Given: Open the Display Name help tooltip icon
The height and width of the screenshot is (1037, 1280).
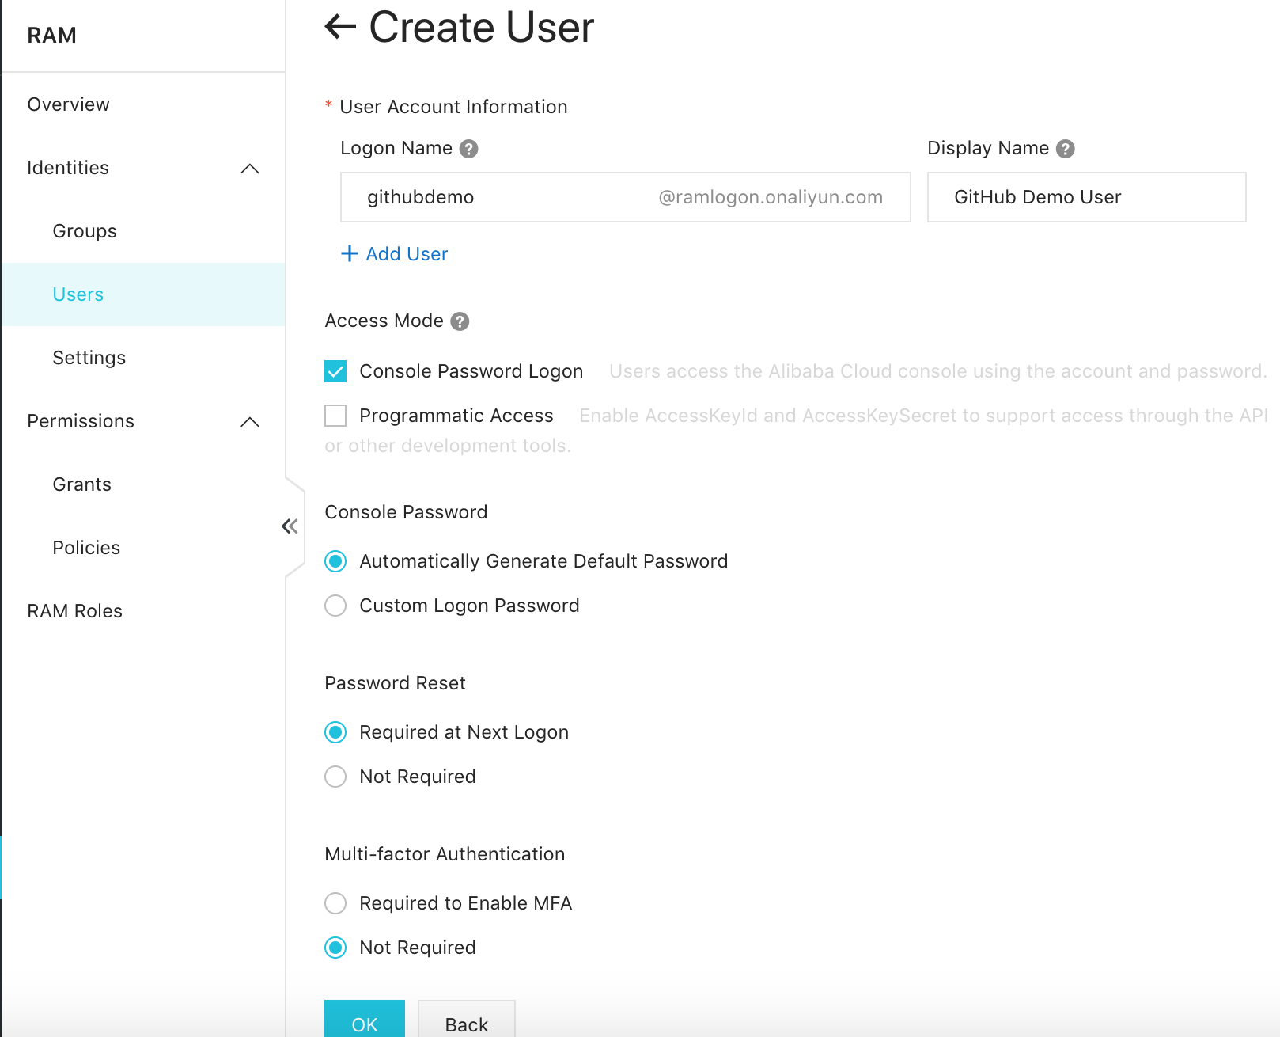Looking at the screenshot, I should [1066, 149].
